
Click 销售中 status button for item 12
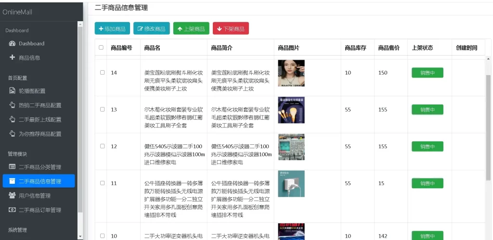(428, 146)
